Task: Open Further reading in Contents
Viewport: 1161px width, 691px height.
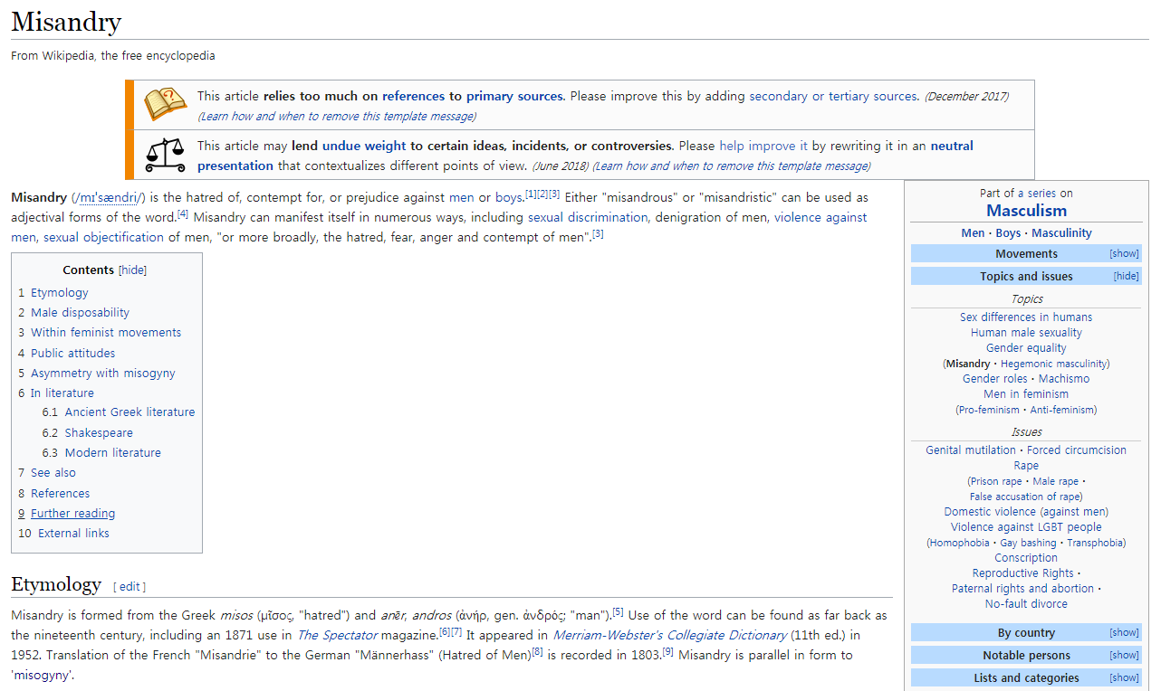Action: [x=72, y=514]
